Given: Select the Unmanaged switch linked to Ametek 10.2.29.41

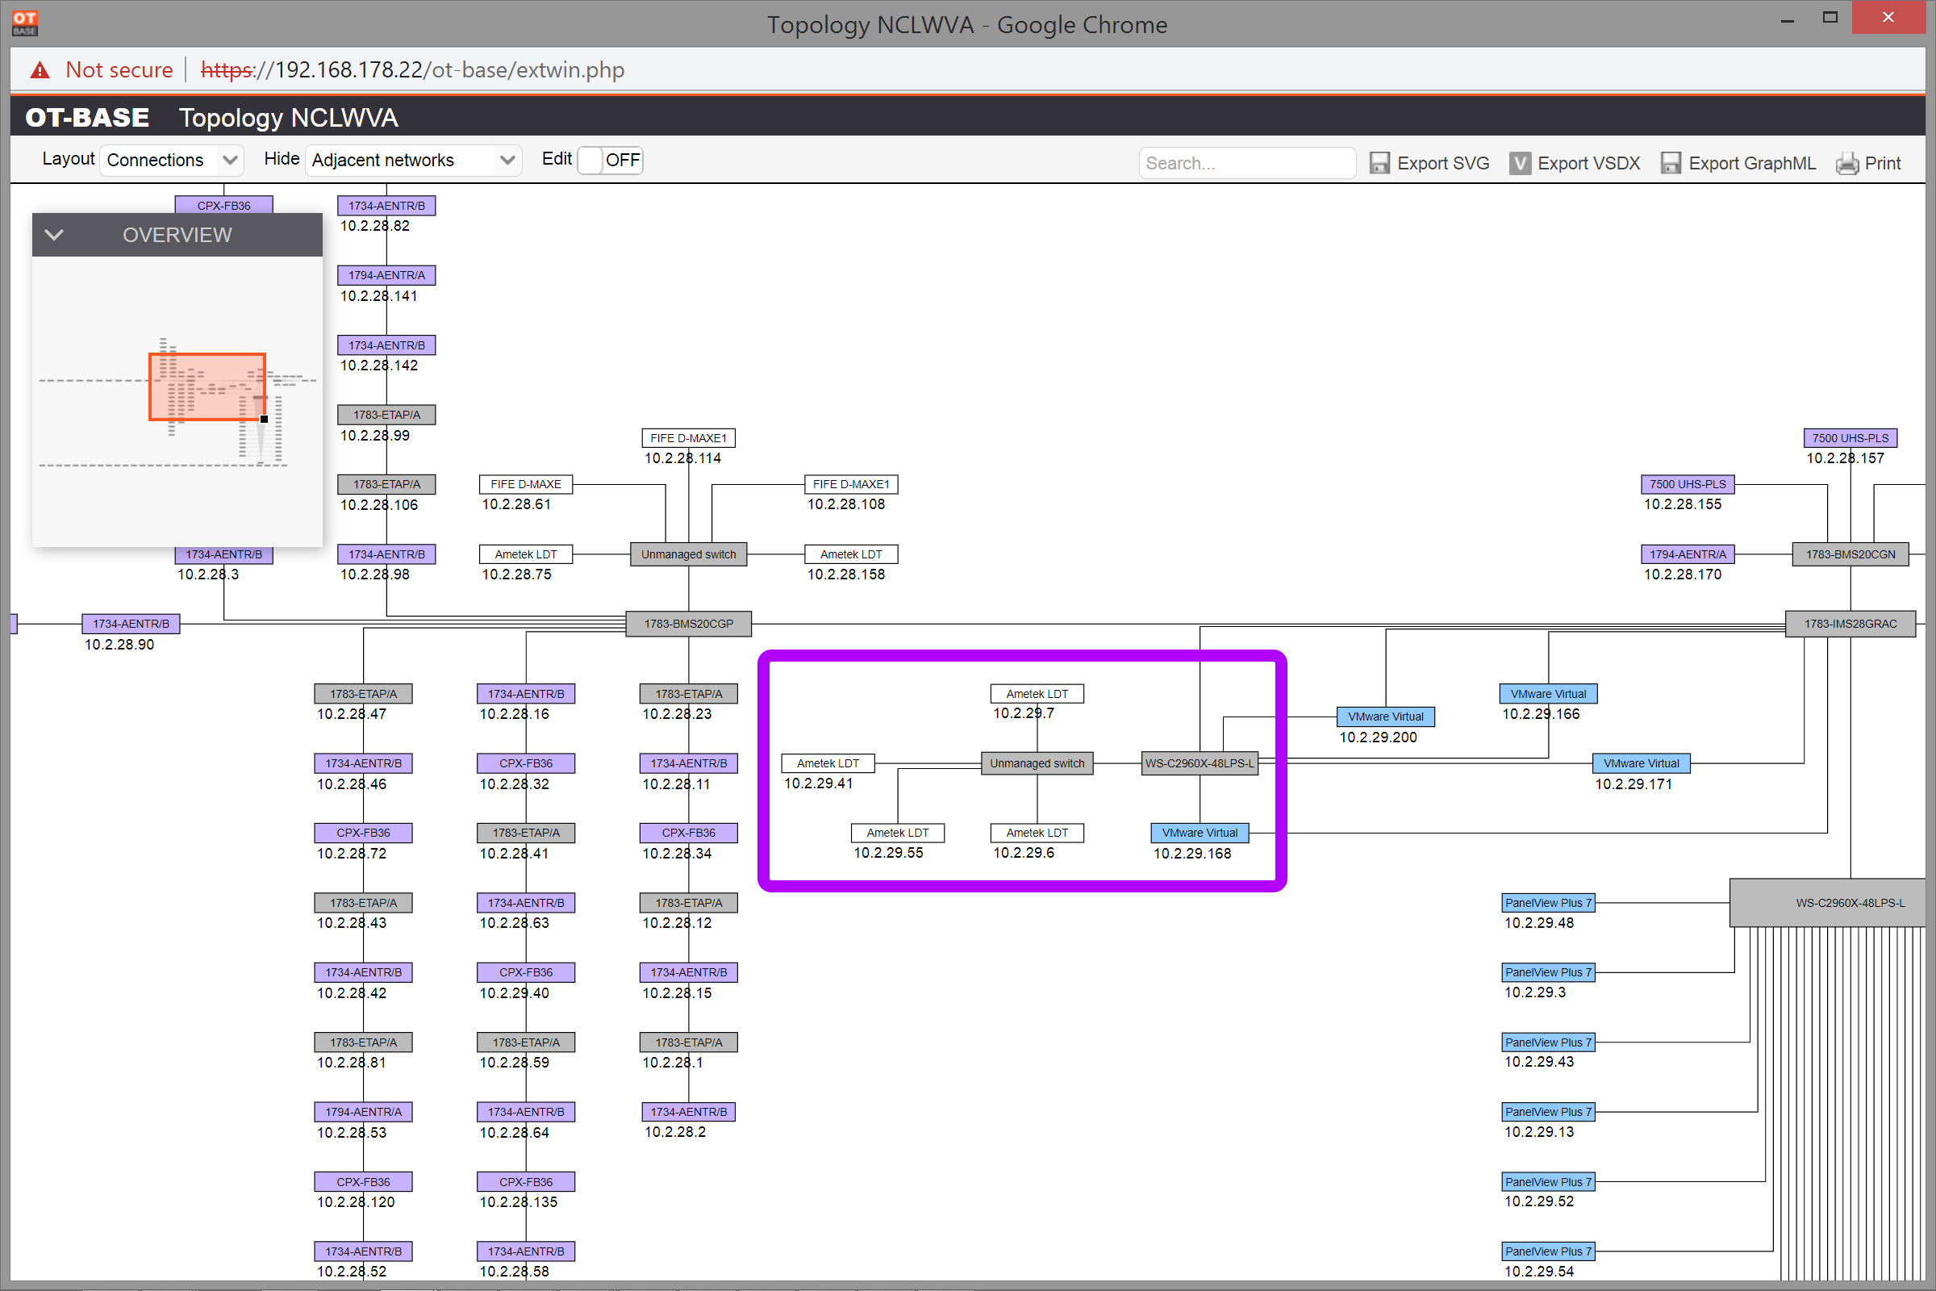Looking at the screenshot, I should [x=1037, y=763].
